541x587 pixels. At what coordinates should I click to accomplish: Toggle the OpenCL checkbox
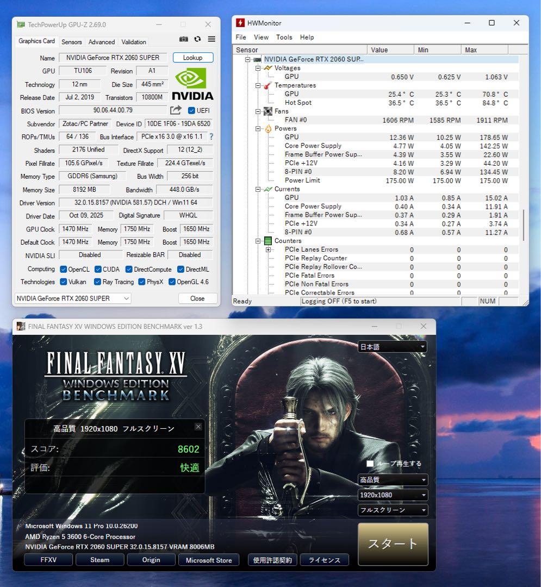point(63,269)
